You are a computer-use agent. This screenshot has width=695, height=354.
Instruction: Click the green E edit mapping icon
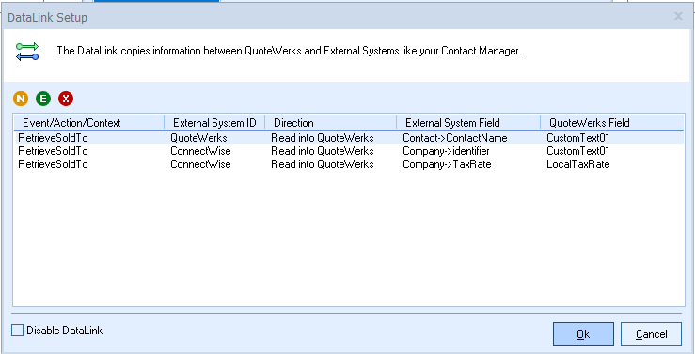(x=43, y=99)
